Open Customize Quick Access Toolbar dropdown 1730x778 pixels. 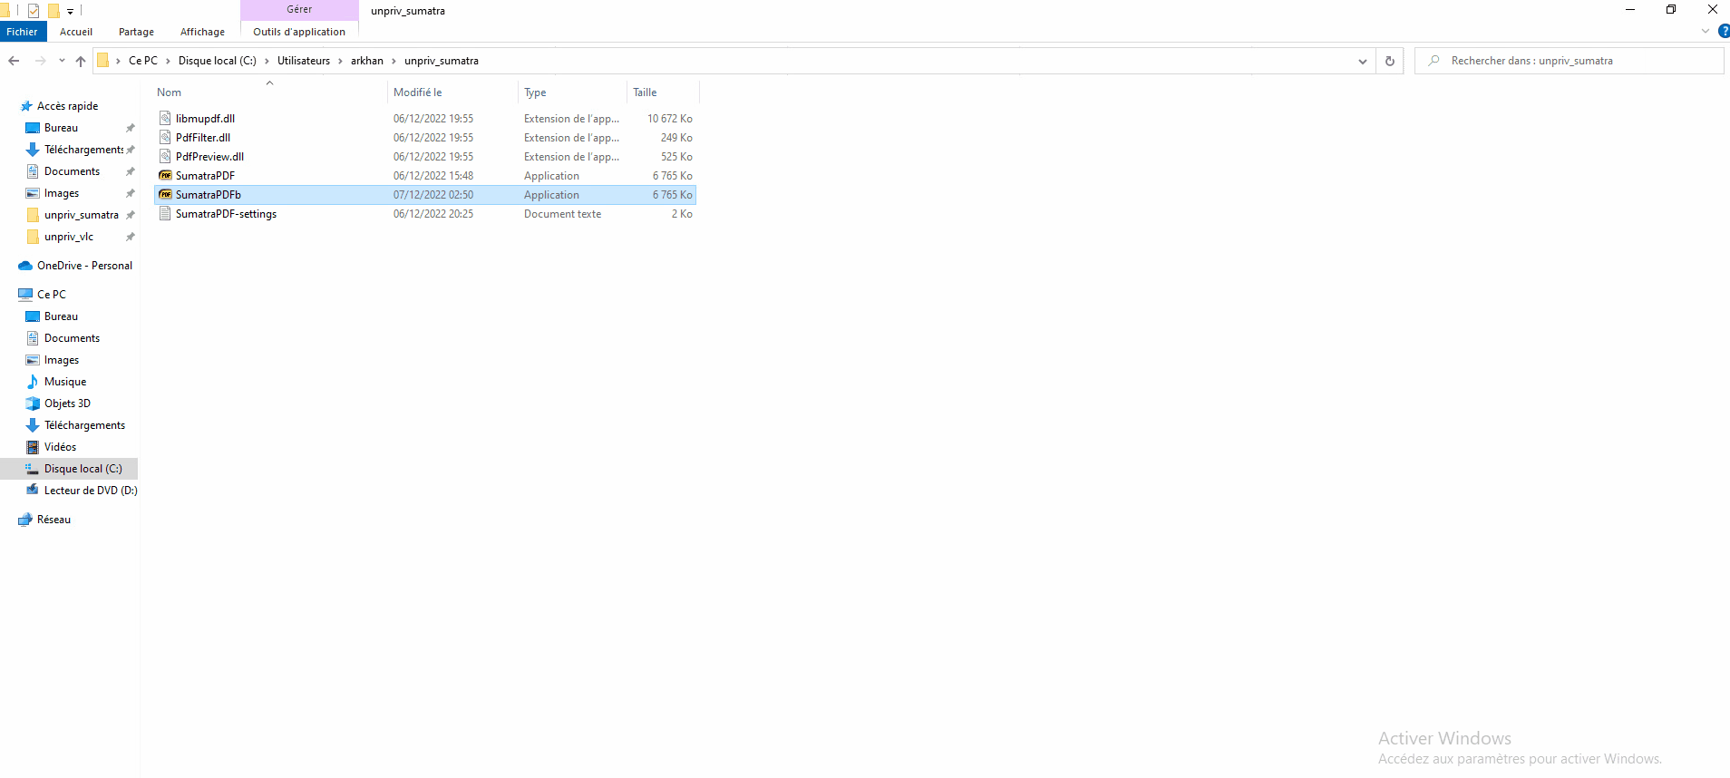click(x=70, y=11)
